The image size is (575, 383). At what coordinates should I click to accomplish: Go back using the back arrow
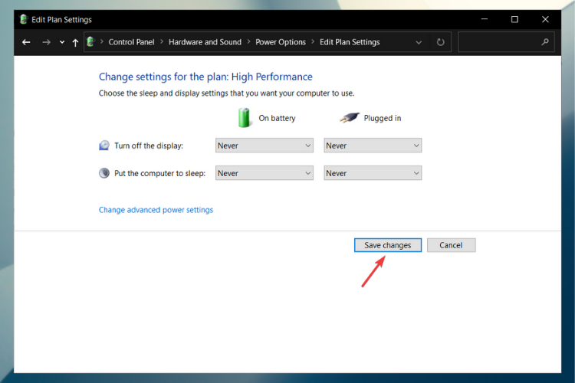pos(26,43)
